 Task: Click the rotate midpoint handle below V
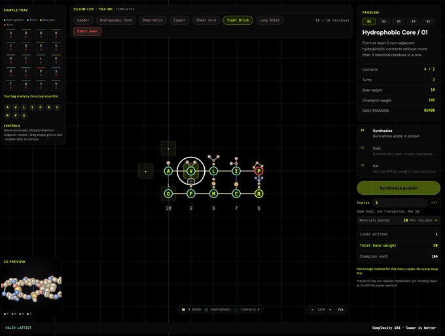[191, 181]
